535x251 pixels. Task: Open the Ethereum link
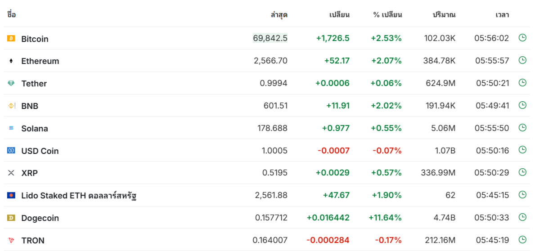[x=40, y=61]
